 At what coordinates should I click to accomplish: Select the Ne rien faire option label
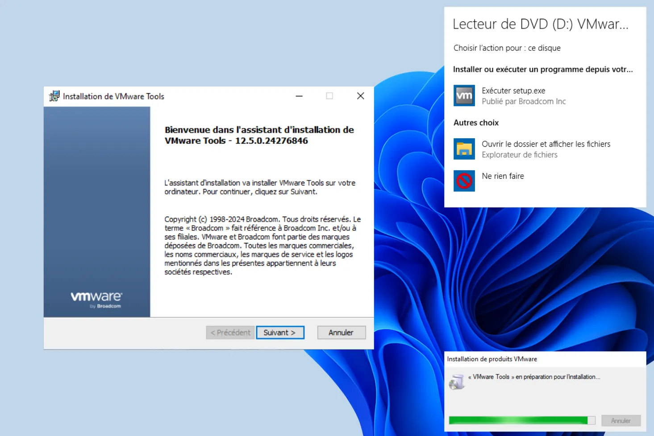(x=503, y=176)
